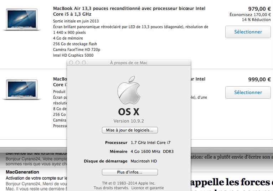Click the 4 Go de mémoire spec line
This screenshot has width=273, height=191.
point(68,38)
